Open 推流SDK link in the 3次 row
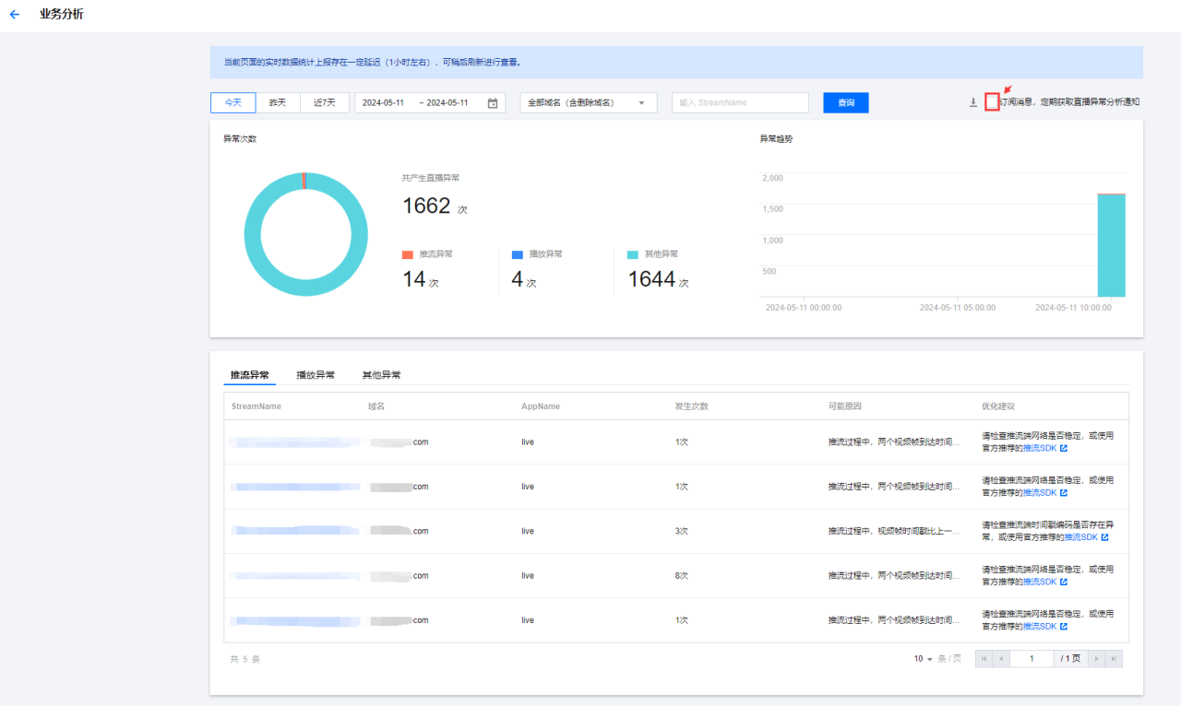The height and width of the screenshot is (706, 1181). coord(1080,537)
